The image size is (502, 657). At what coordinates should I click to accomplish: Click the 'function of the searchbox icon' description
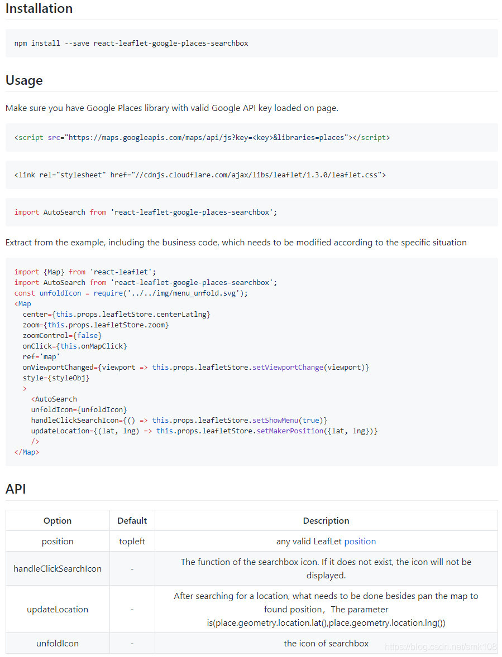tap(326, 568)
